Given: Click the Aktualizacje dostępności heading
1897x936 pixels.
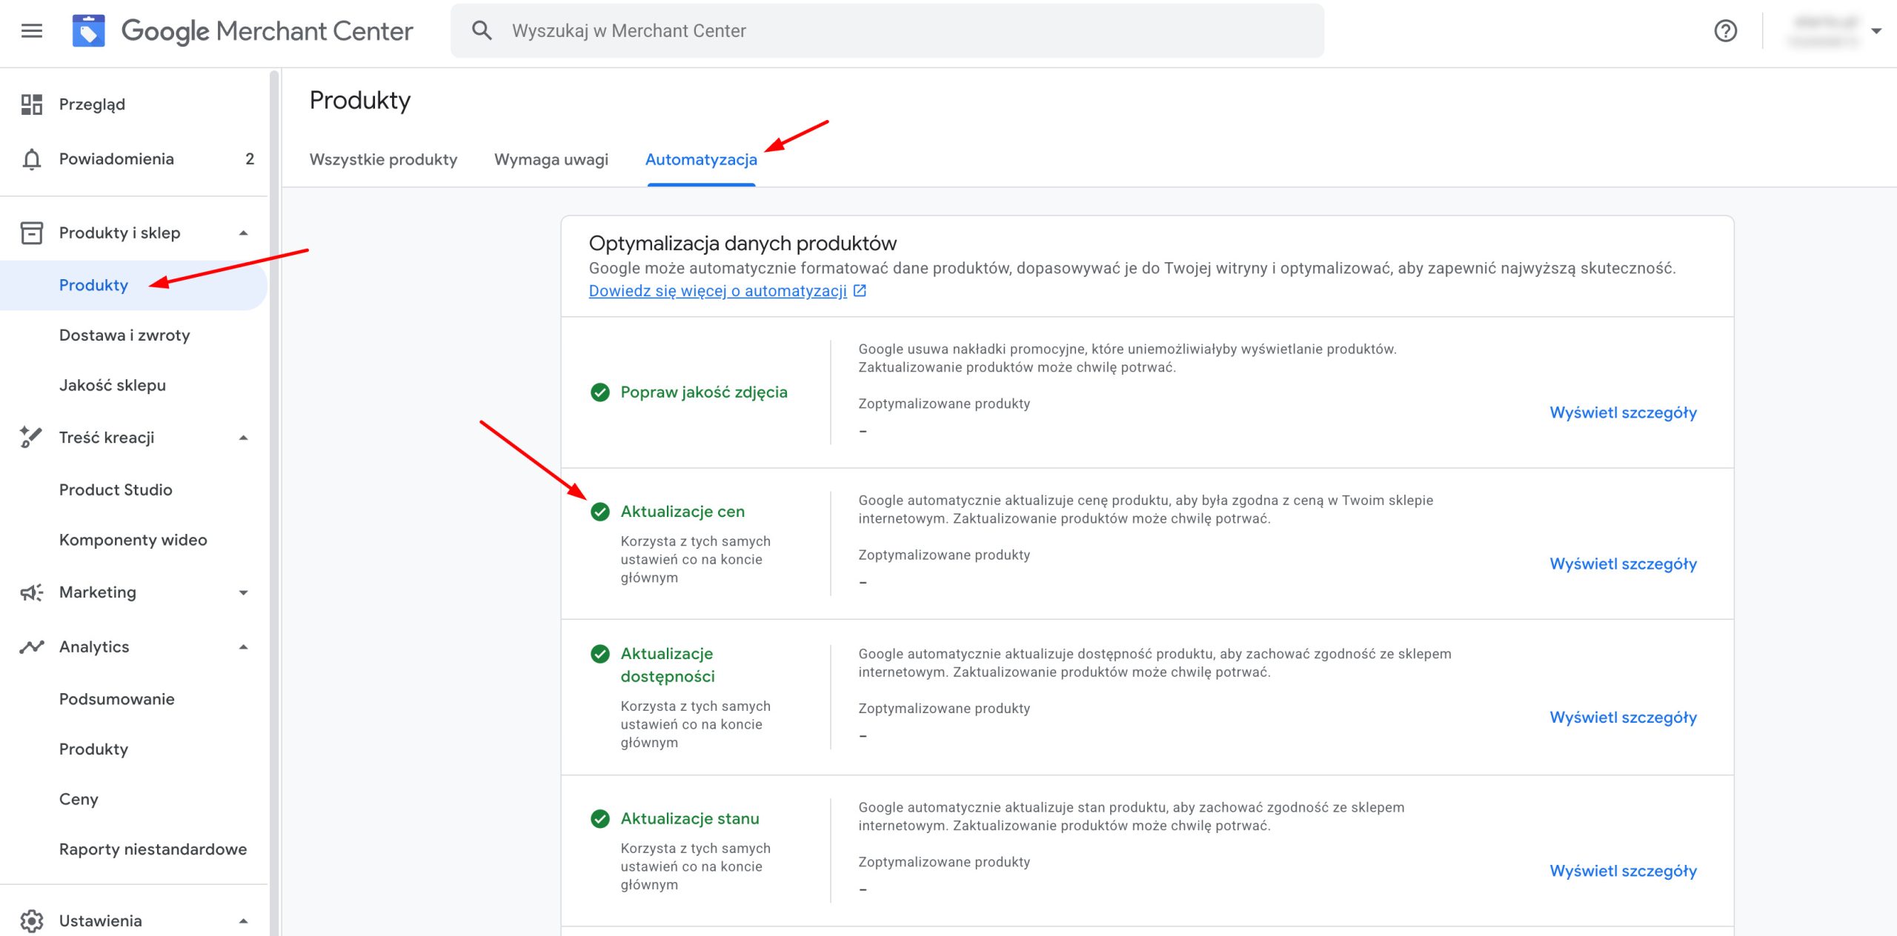Looking at the screenshot, I should (668, 665).
